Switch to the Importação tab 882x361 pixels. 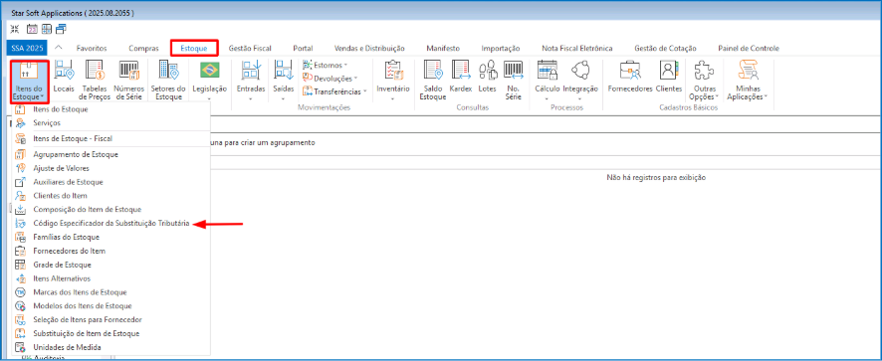click(500, 49)
